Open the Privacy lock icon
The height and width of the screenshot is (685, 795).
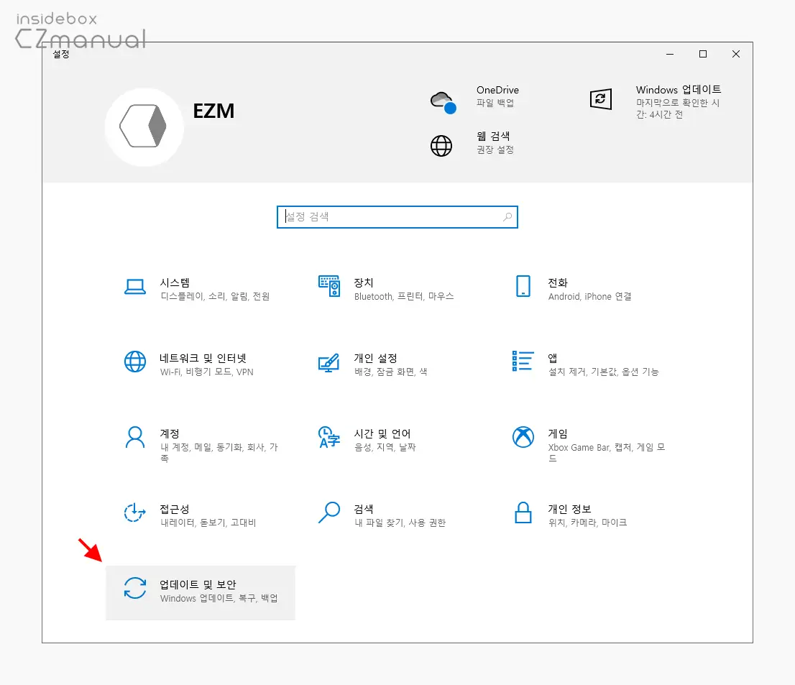pos(523,512)
